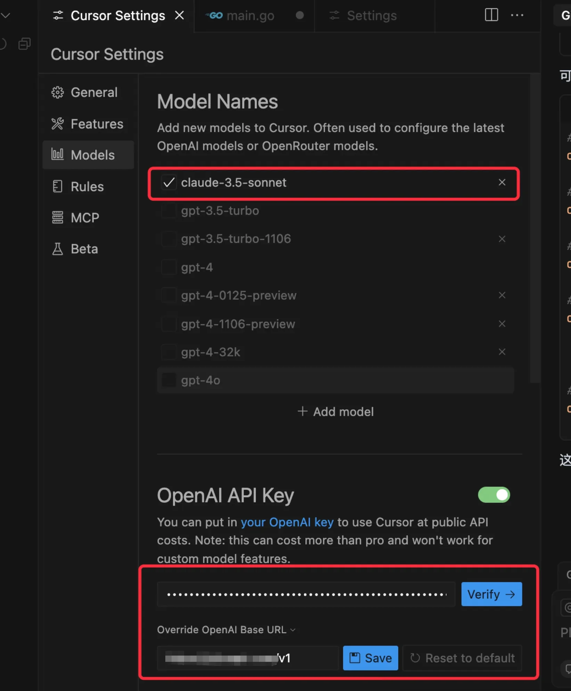571x691 pixels.
Task: Disable the OpenAI API Key toggle
Action: (494, 495)
